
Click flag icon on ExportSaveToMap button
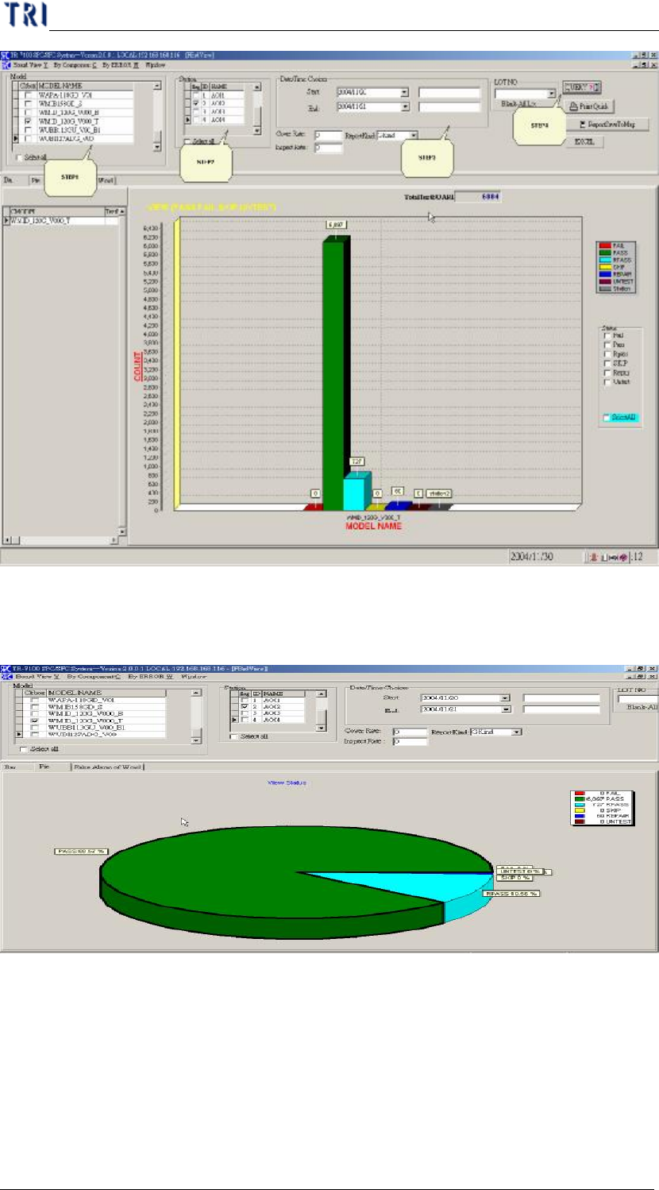(584, 125)
